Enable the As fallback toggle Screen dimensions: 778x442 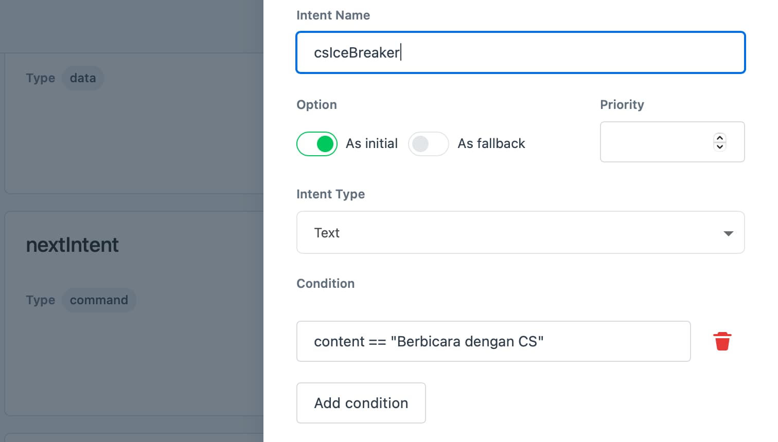click(x=428, y=144)
